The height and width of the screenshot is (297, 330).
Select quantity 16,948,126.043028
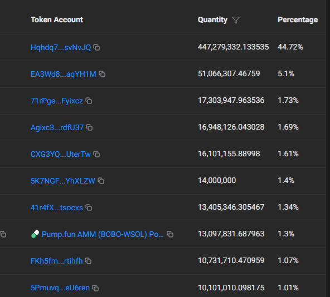(231, 127)
